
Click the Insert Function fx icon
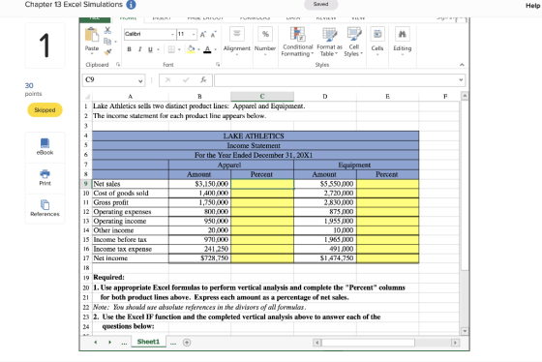[203, 80]
